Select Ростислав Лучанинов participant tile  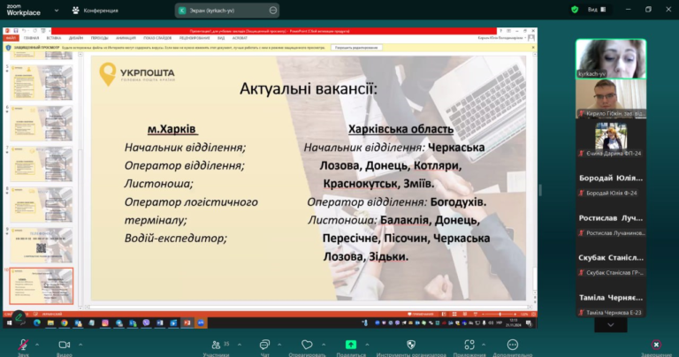point(611,218)
